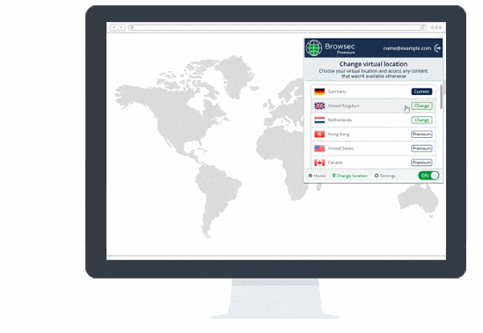Screen dimensions: 483x333
Task: Turn off the VPN ON switch
Action: [428, 176]
